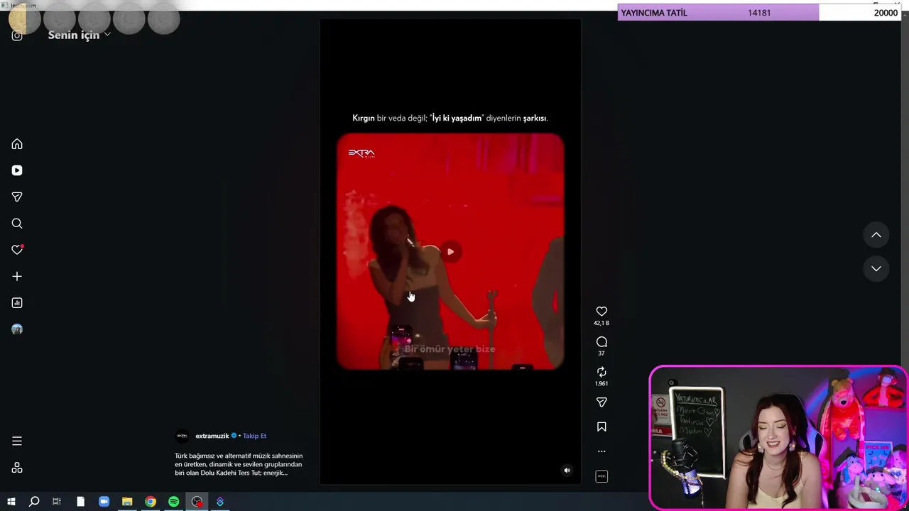Open the Meta apps switcher icon
909x511 pixels.
(17, 468)
